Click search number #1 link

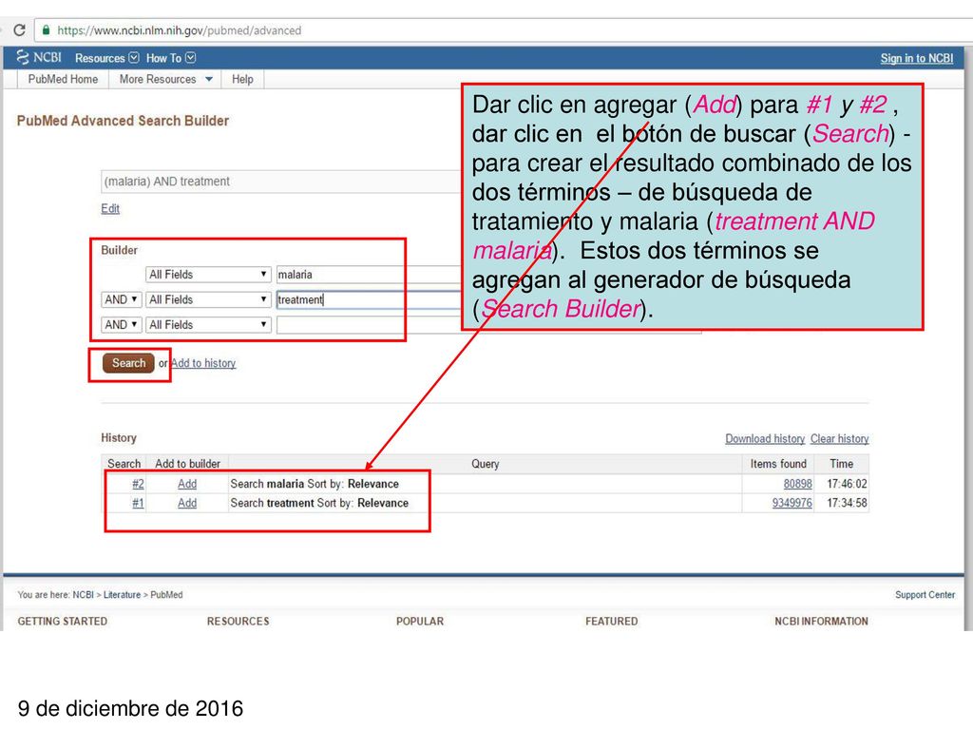(138, 504)
